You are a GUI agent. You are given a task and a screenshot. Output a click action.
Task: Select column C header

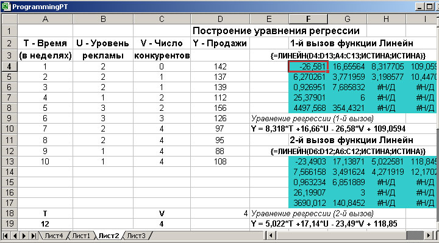[x=162, y=19]
